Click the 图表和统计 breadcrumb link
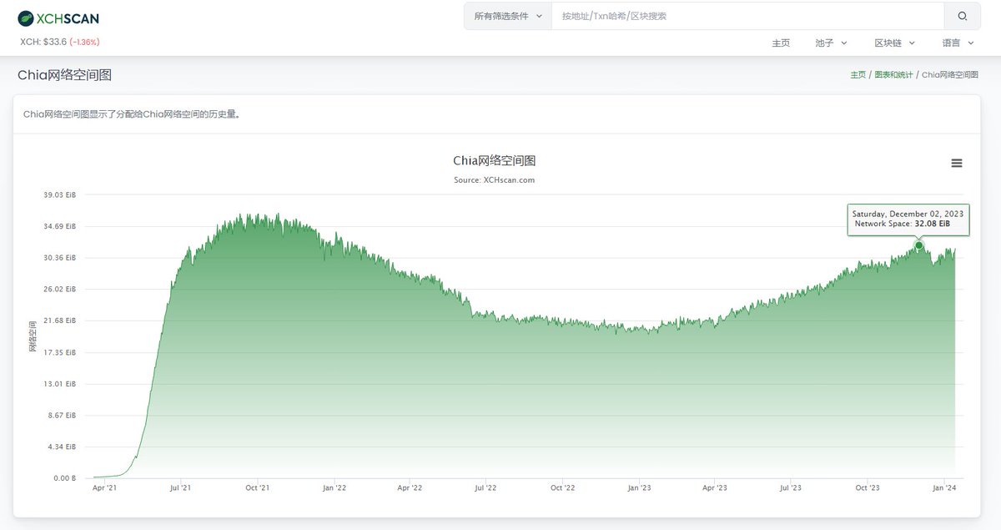Screen dimensions: 1001x530 893,75
